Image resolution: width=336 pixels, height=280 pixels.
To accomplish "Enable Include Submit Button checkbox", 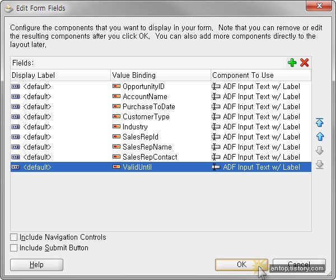I will click(13, 248).
